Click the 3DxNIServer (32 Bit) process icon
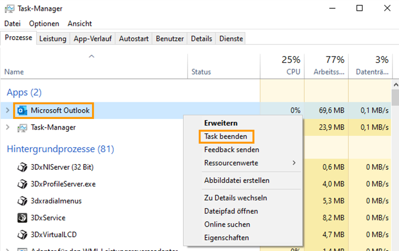This screenshot has height=251, width=399. pos(22,167)
